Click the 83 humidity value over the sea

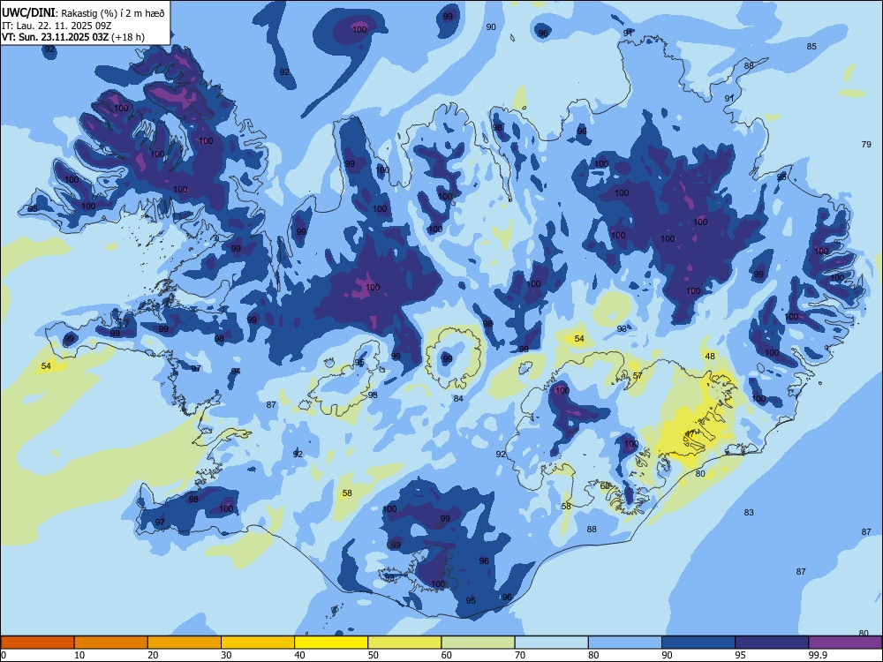click(x=749, y=512)
